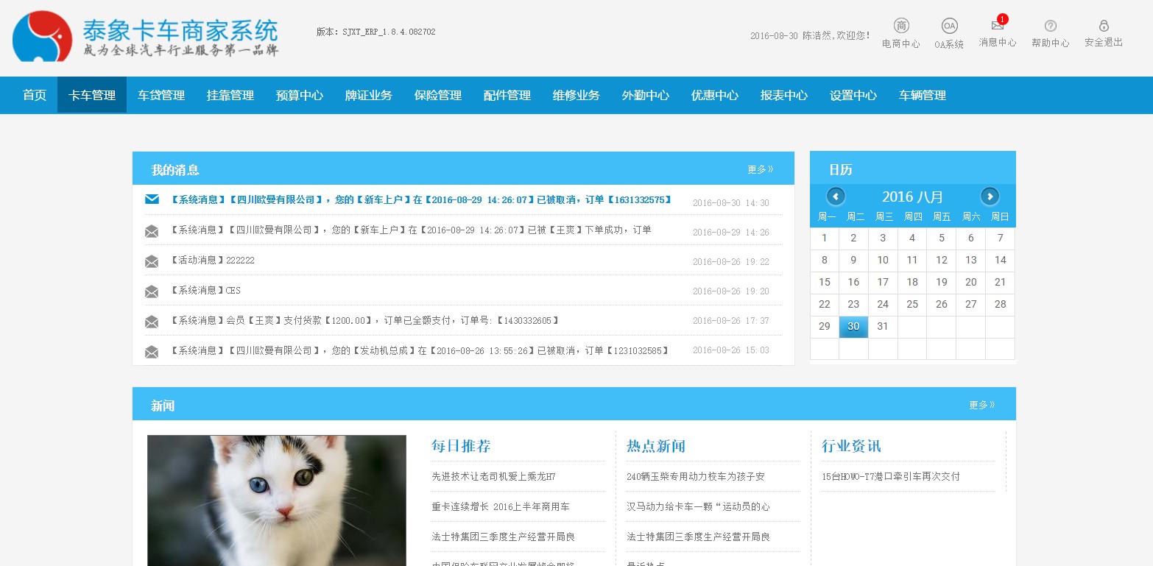Click welcome text 陈洁然,欢迎您
Viewport: 1153px width, 566px height.
(x=836, y=35)
